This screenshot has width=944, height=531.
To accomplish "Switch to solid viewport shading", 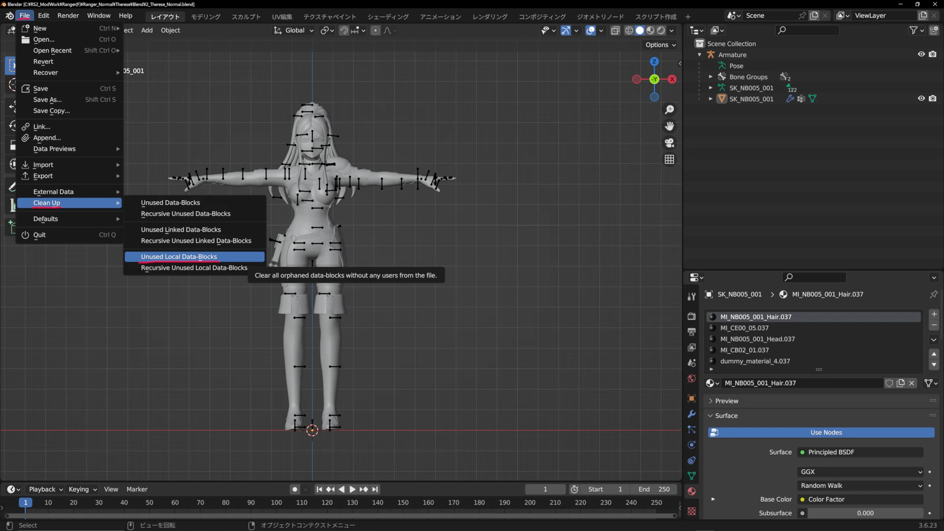I will [x=640, y=30].
